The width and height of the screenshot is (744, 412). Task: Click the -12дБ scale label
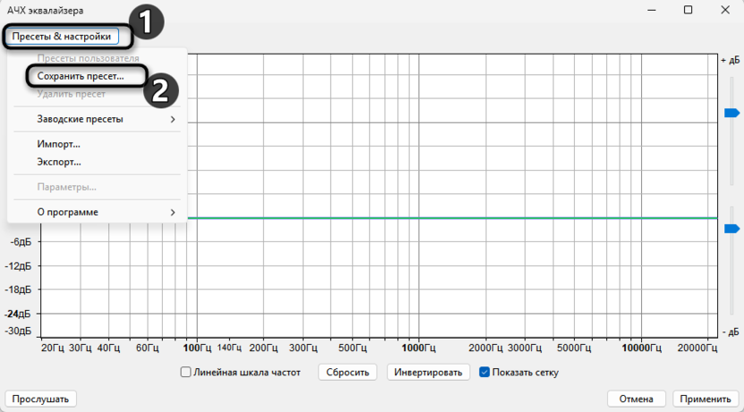(x=18, y=266)
